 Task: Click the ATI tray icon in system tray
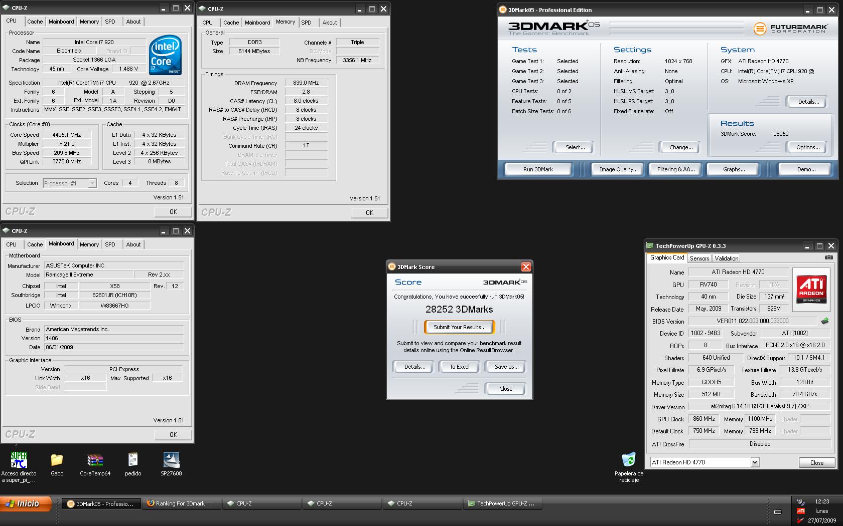pyautogui.click(x=801, y=511)
